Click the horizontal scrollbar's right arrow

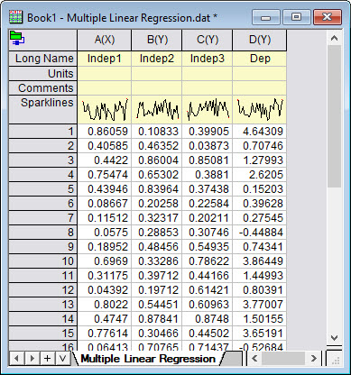314,358
